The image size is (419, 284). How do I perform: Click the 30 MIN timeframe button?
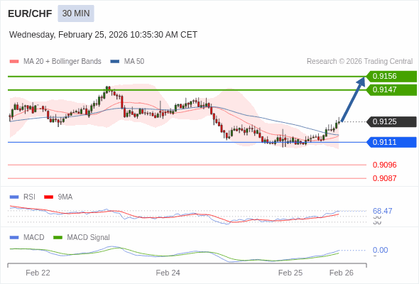(76, 13)
